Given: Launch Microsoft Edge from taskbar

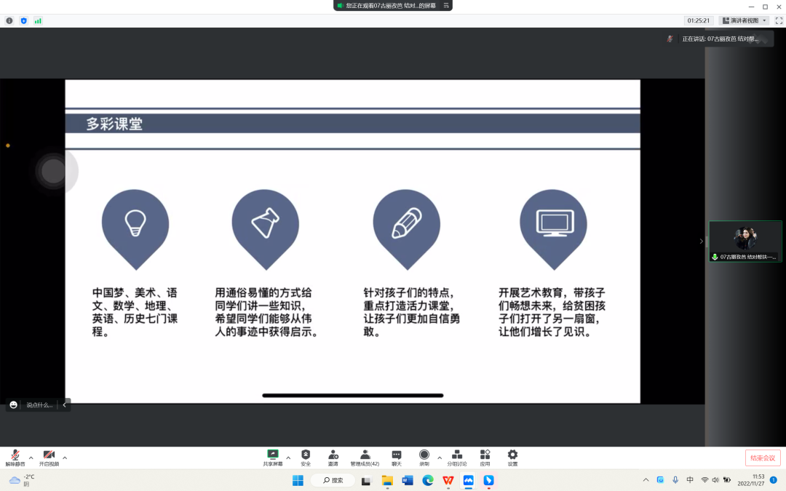Looking at the screenshot, I should (428, 481).
